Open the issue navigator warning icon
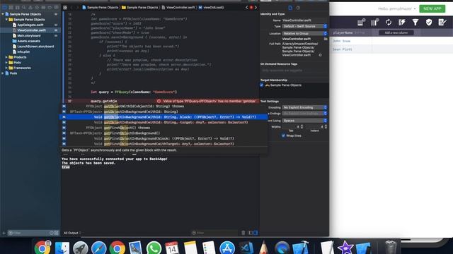This screenshot has height=254, width=453. (30, 8)
